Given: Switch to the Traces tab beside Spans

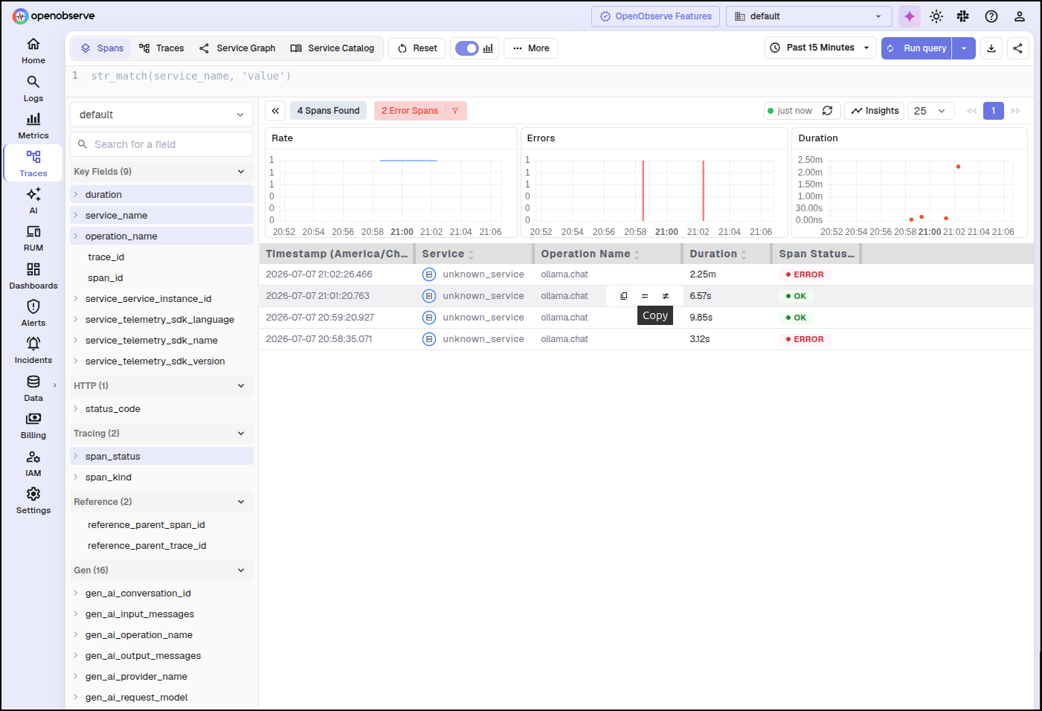Looking at the screenshot, I should [162, 48].
